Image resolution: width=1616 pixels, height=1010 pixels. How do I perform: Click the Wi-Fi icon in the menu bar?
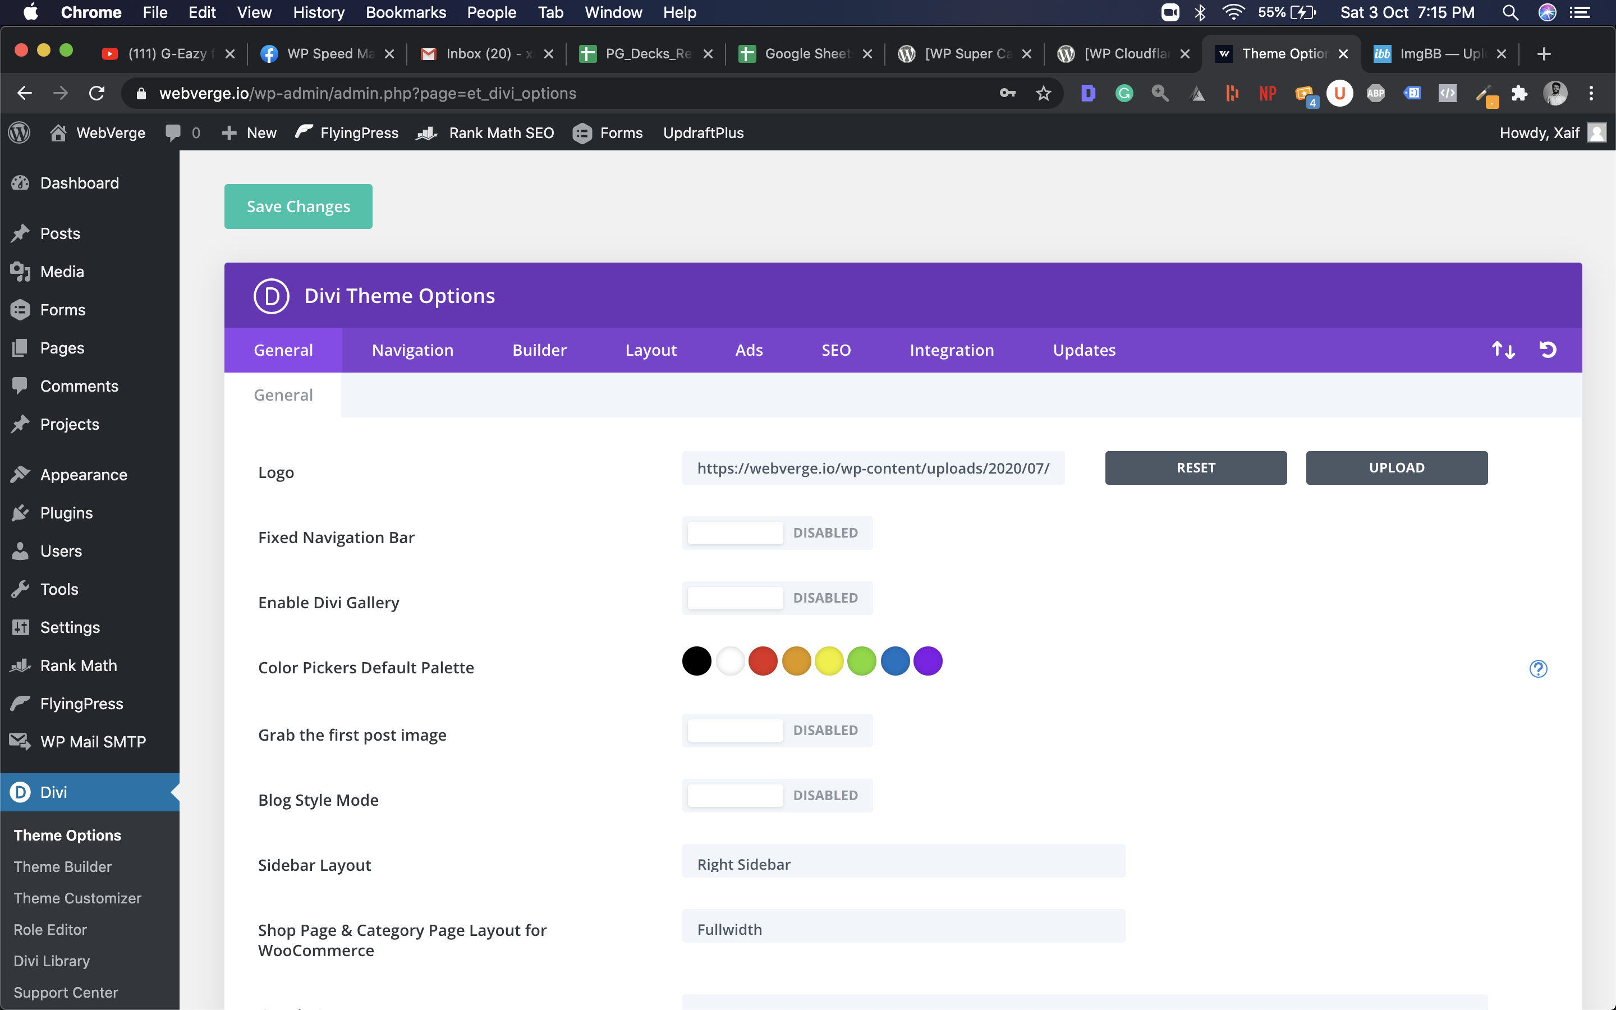point(1233,13)
